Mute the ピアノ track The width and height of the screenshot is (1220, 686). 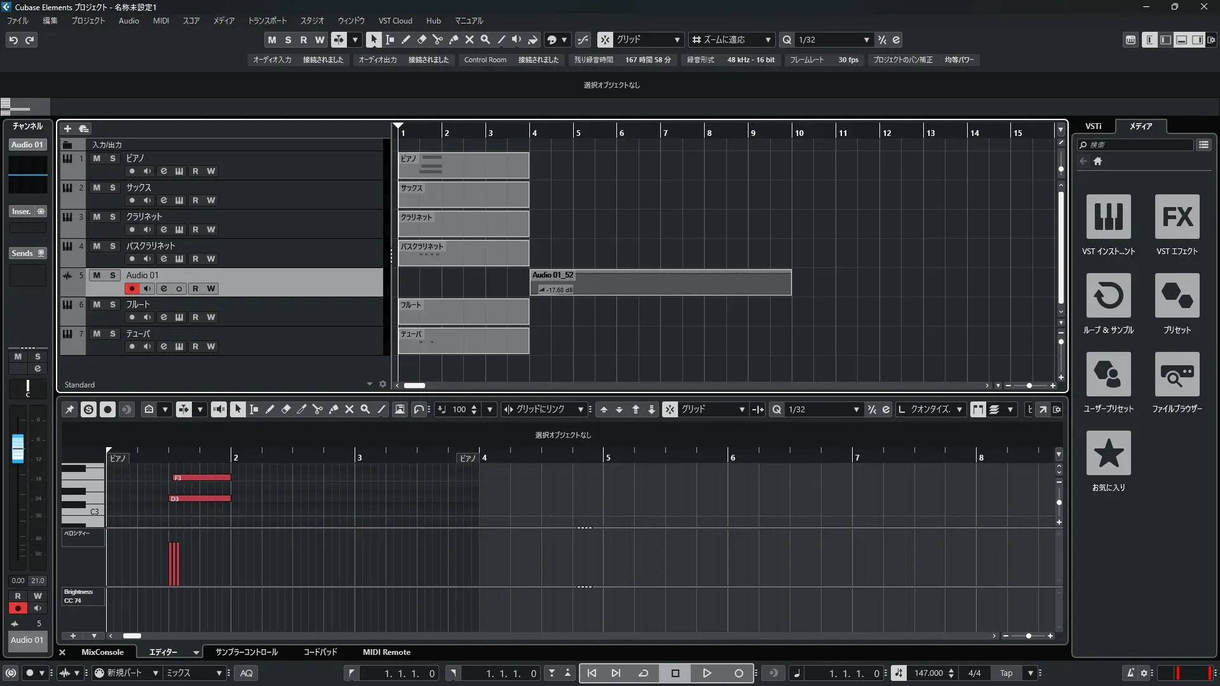97,158
